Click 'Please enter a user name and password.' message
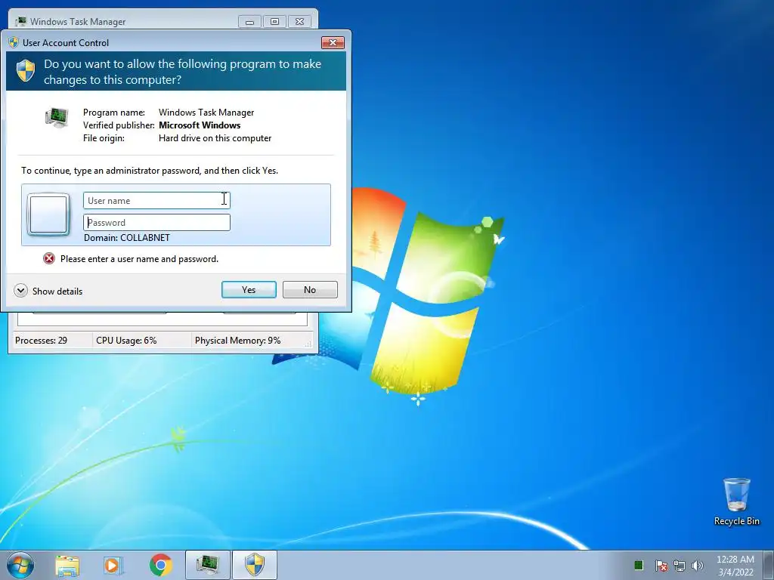Viewport: 774px width, 580px height. point(139,259)
